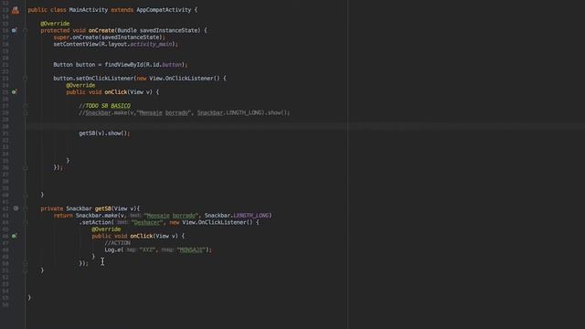Click override gutter icon beside onClick on line 46
This screenshot has width=585, height=329.
click(15, 236)
